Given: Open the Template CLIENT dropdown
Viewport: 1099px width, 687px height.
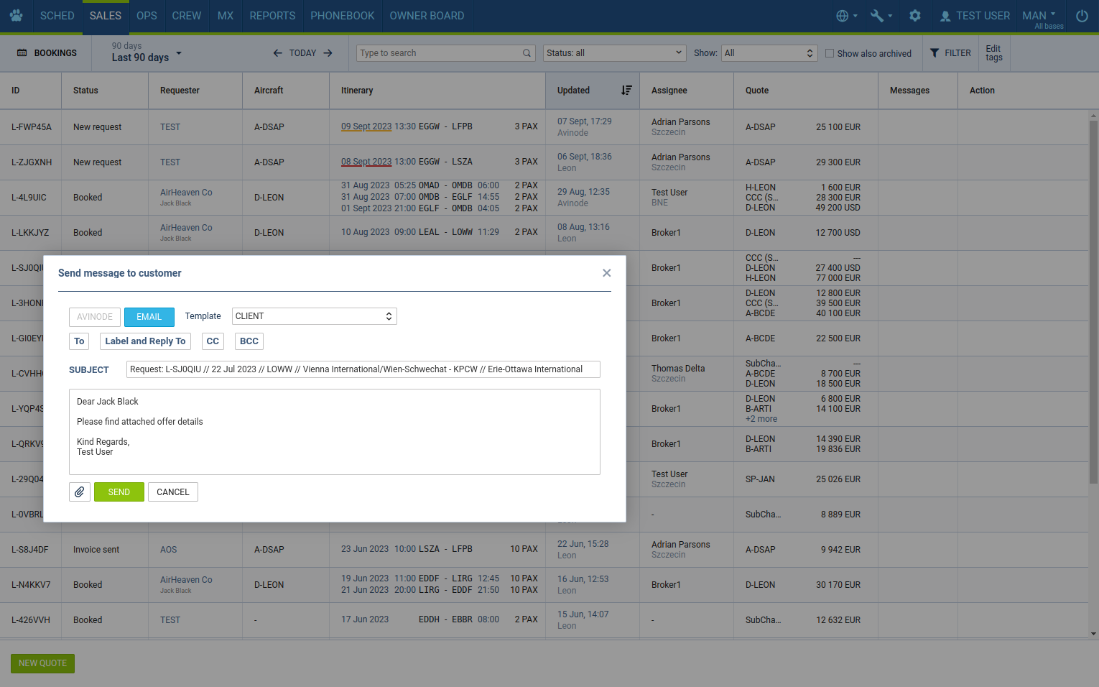Looking at the screenshot, I should point(314,316).
